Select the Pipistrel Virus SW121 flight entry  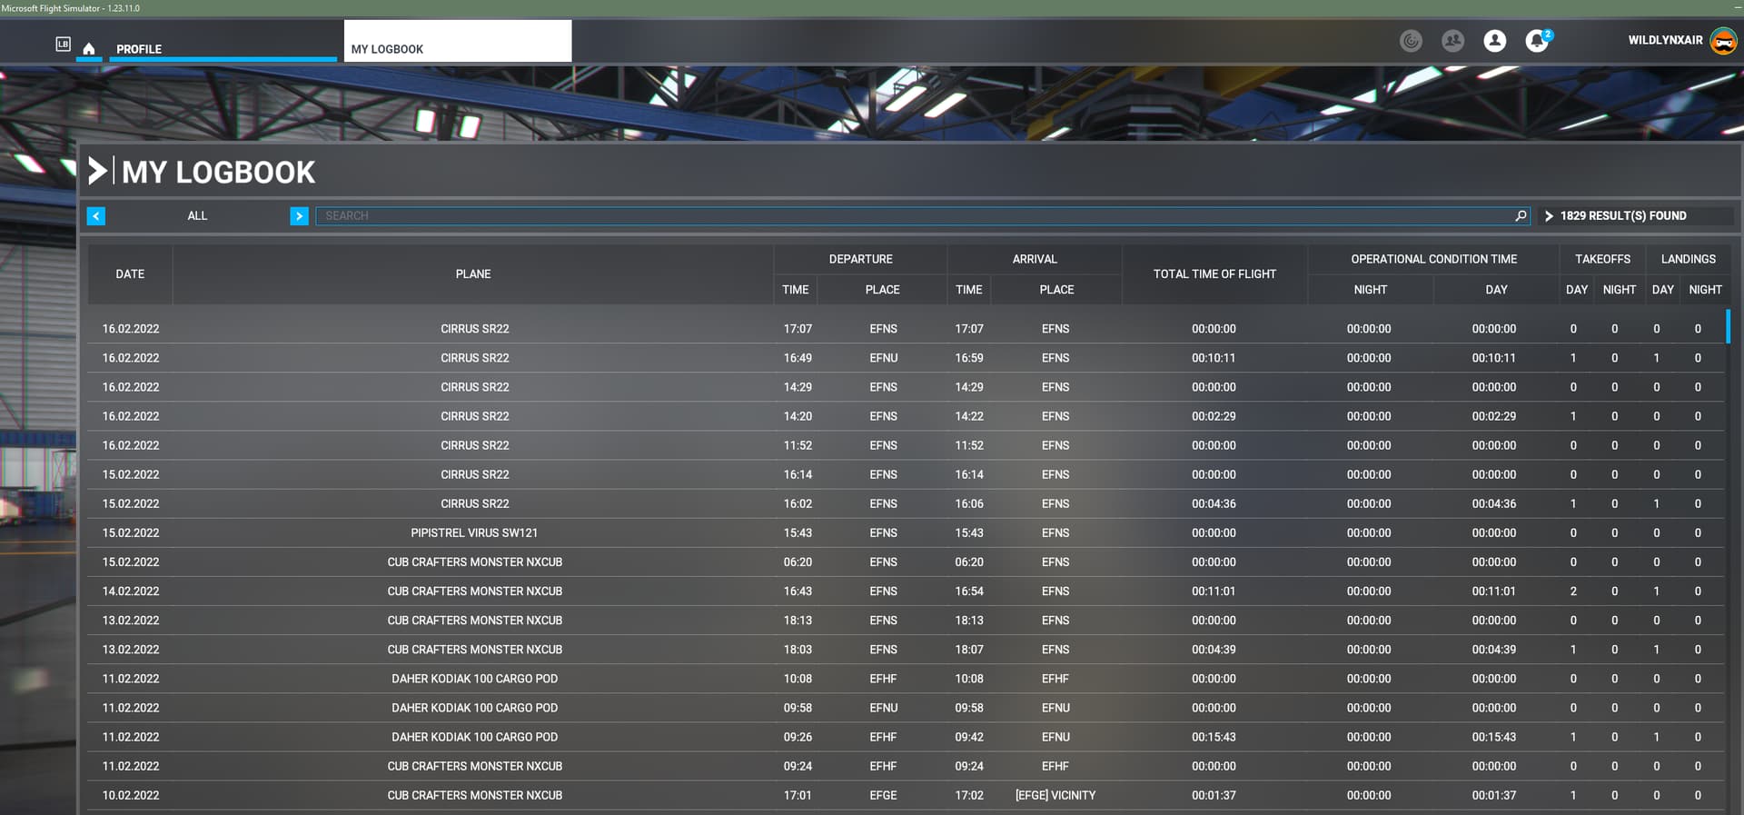pyautogui.click(x=474, y=533)
